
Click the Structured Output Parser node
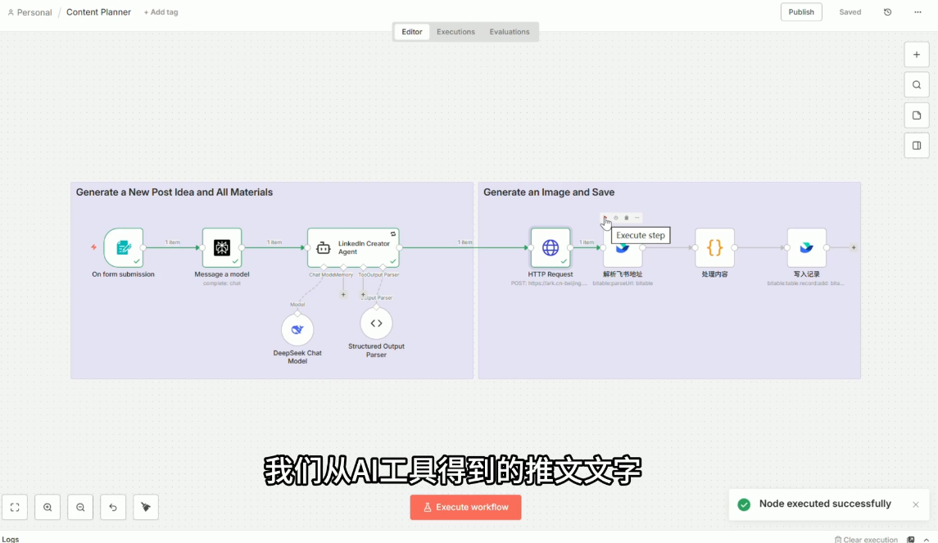point(376,324)
